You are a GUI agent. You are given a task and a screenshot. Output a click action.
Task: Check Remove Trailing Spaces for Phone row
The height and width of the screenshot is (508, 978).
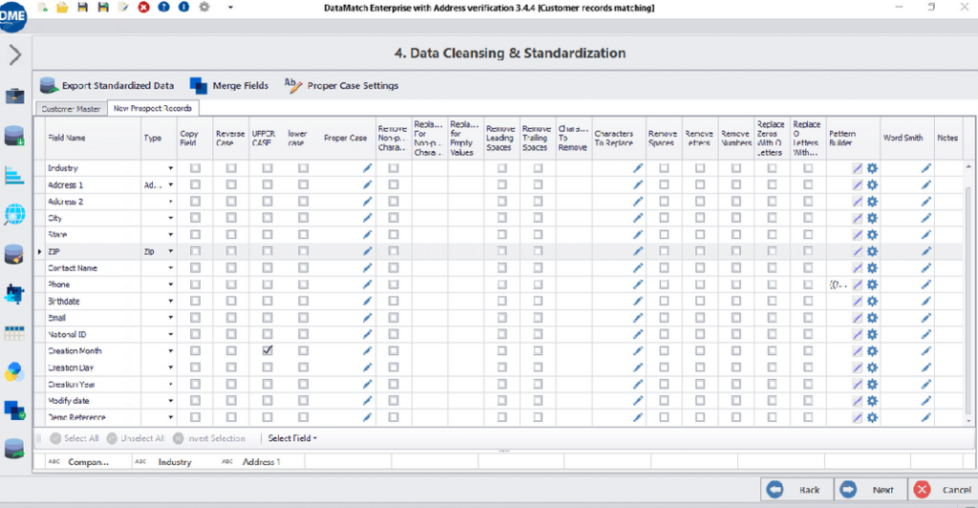pos(538,285)
